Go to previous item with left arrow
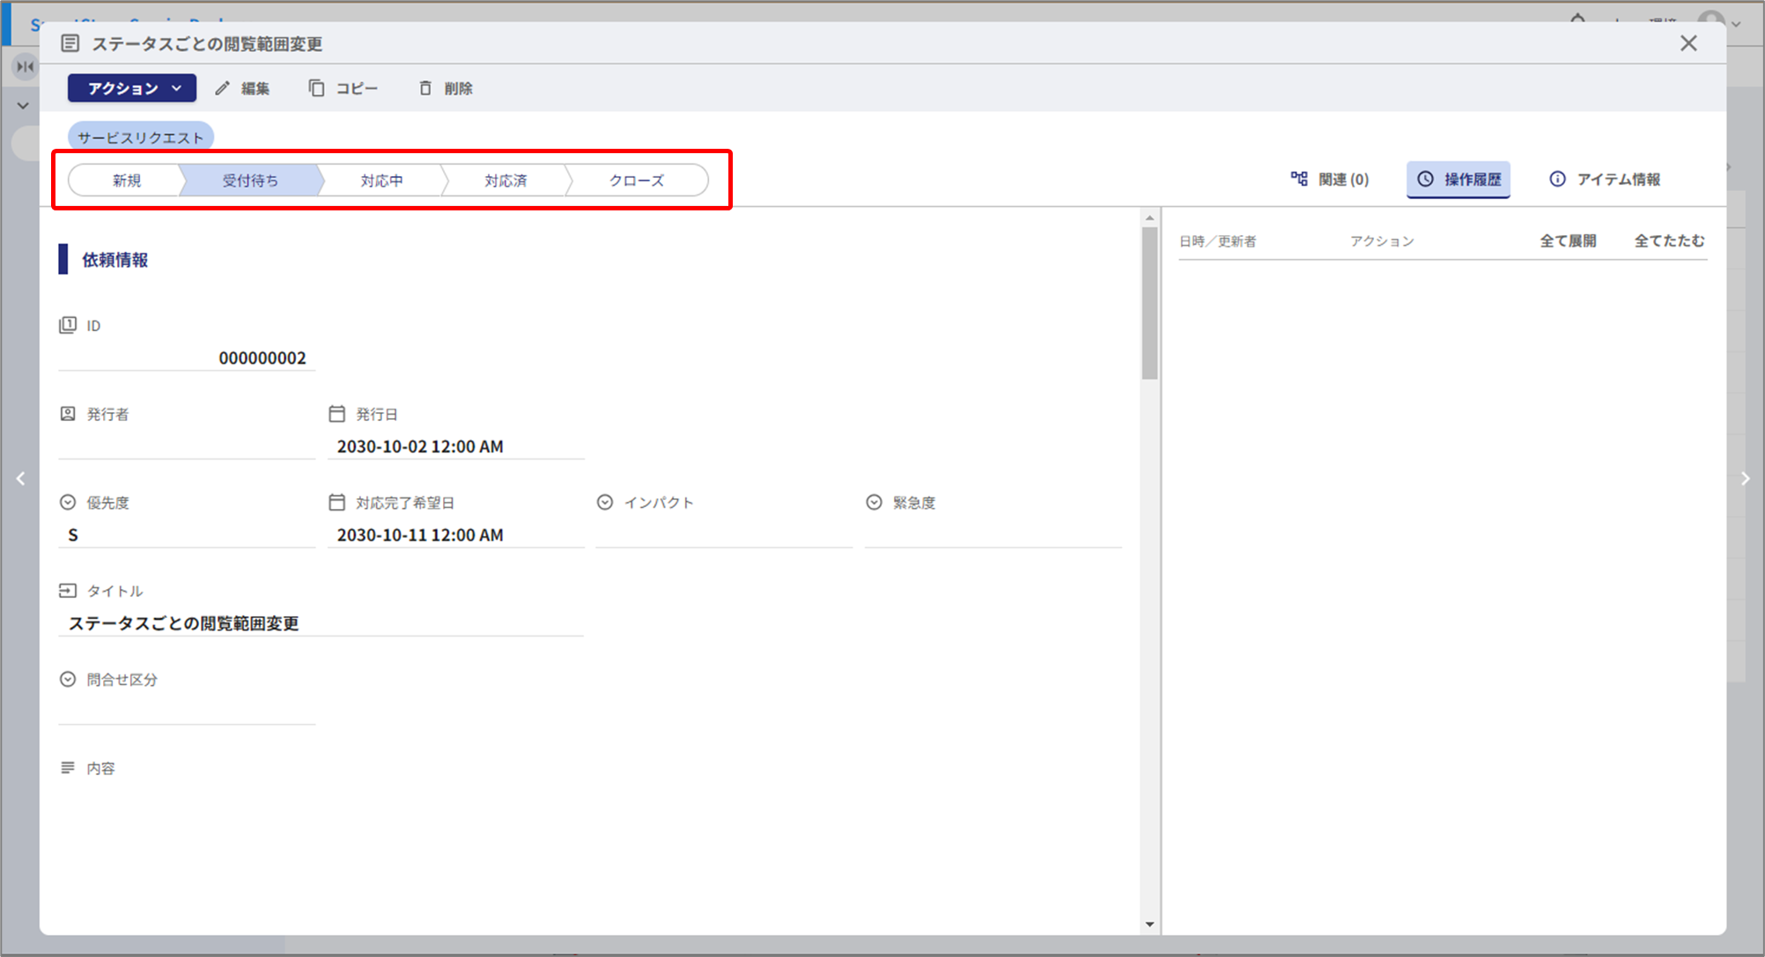The image size is (1765, 957). coord(20,478)
